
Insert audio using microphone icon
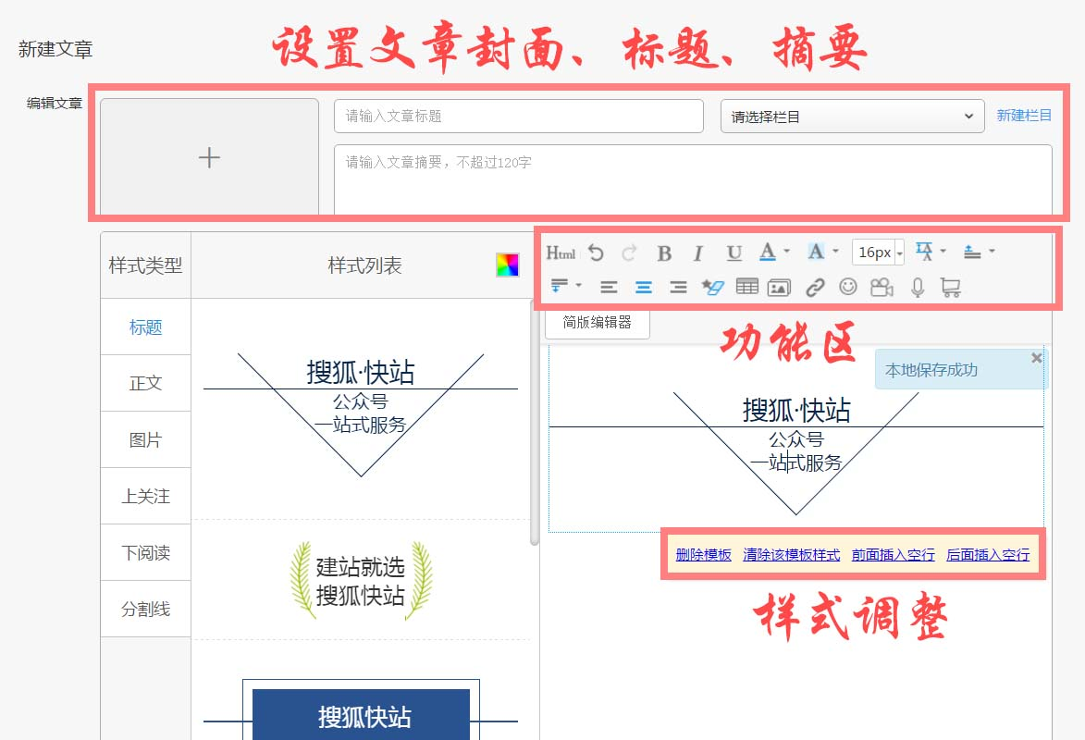pyautogui.click(x=917, y=287)
